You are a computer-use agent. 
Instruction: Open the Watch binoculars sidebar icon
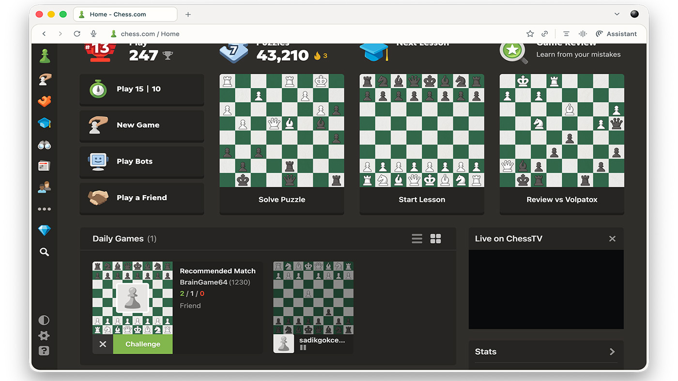tap(45, 145)
